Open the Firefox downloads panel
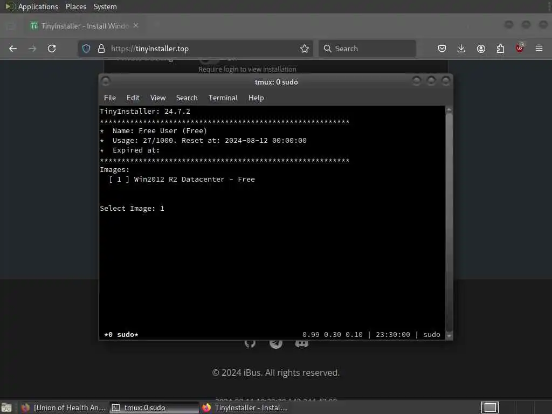This screenshot has height=414, width=552. 461,49
